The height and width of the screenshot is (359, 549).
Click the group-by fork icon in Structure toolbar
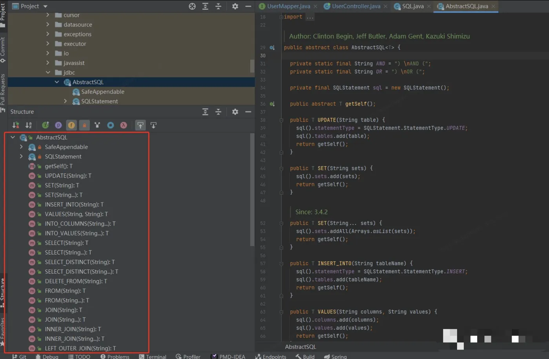97,125
